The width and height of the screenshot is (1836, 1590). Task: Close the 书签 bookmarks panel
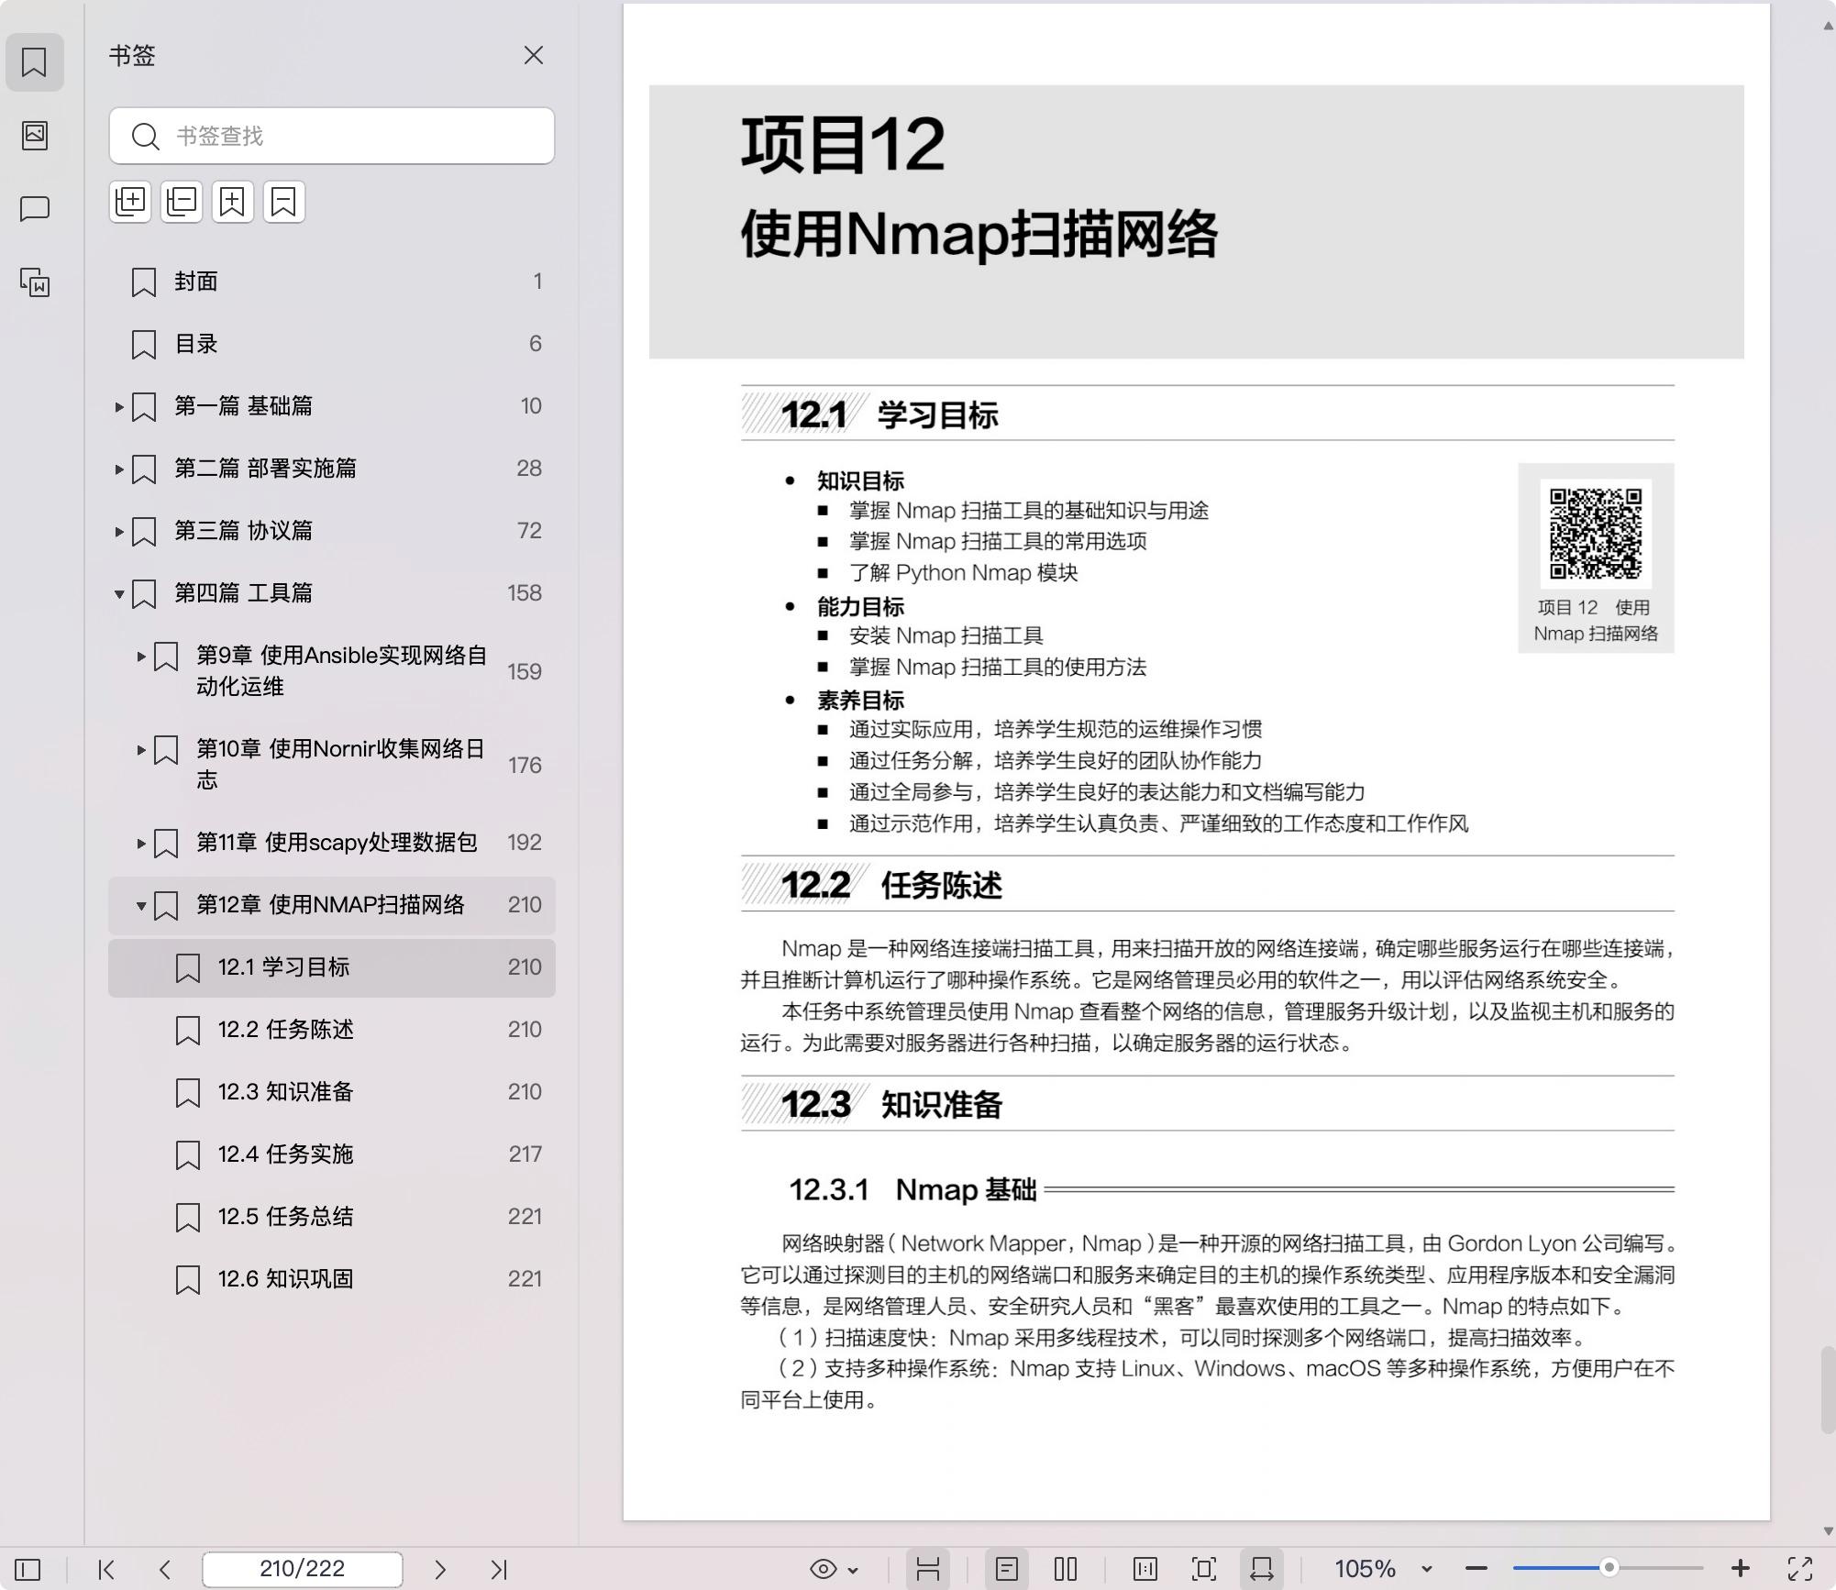pos(534,56)
